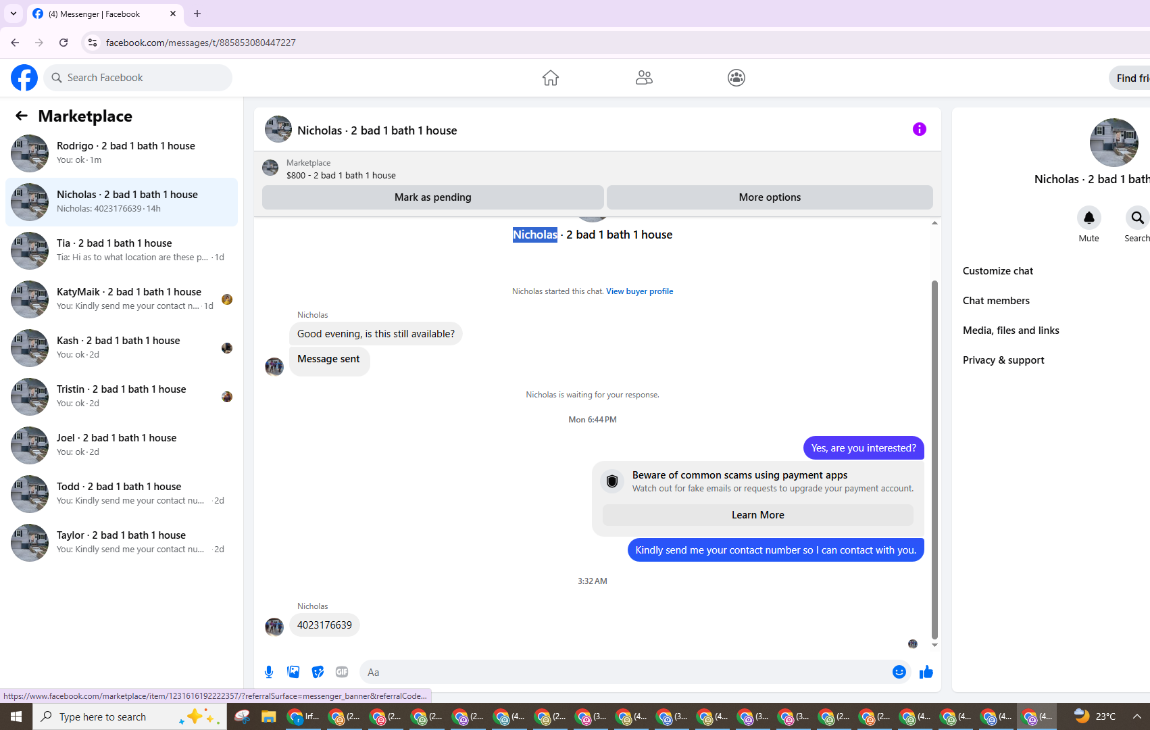
Task: Click the Search Facebook field
Action: (138, 78)
